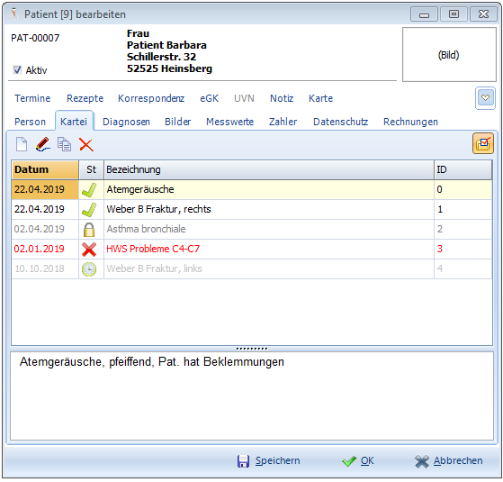Click red cross status of HWS Probleme C4-C7

point(89,250)
